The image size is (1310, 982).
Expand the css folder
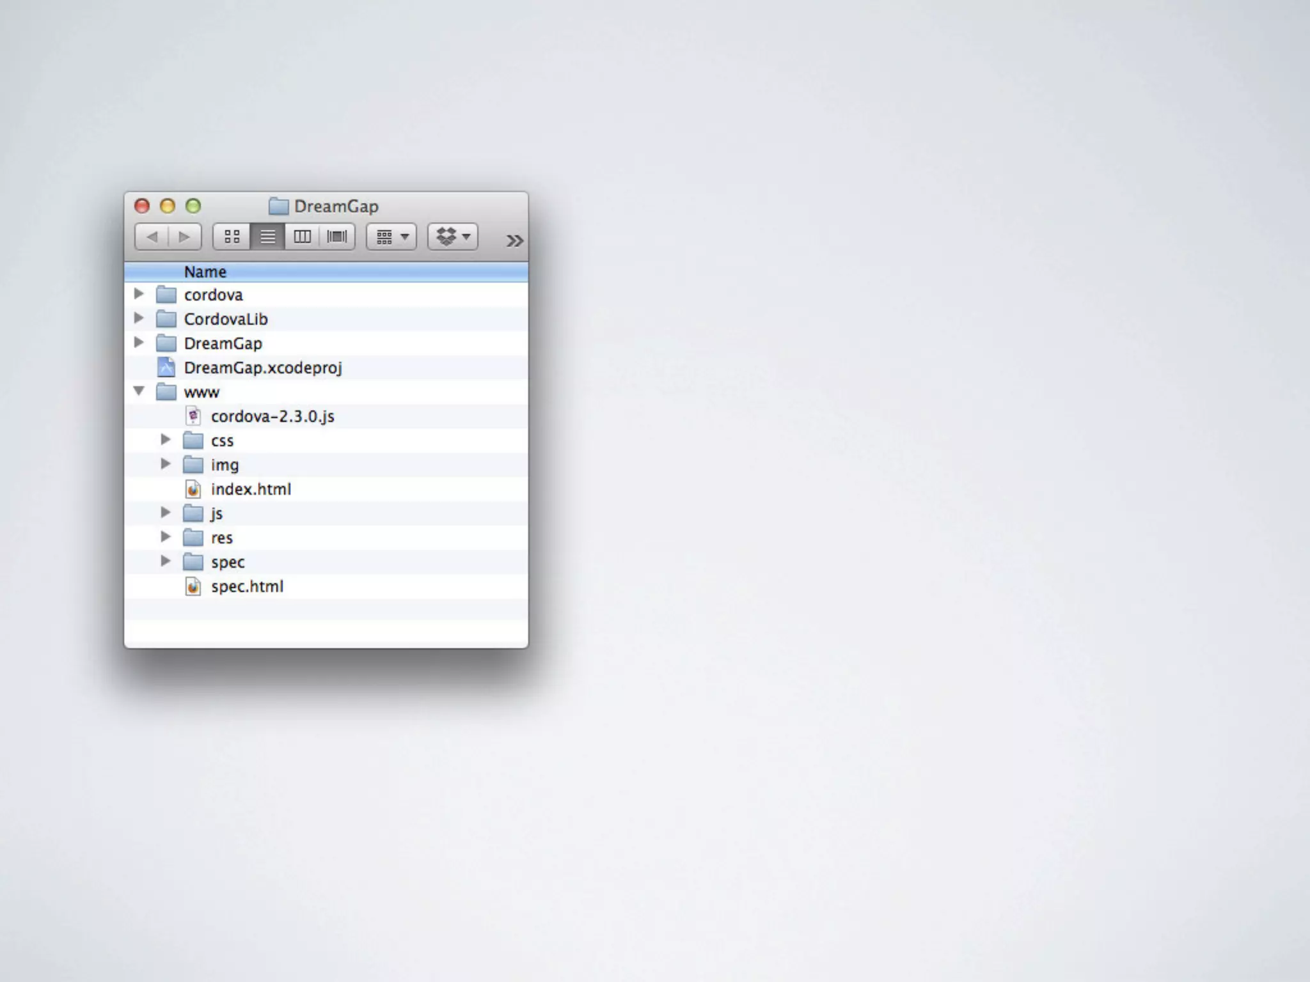point(165,439)
